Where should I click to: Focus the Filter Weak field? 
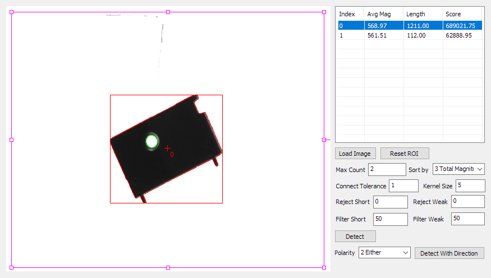coord(468,219)
